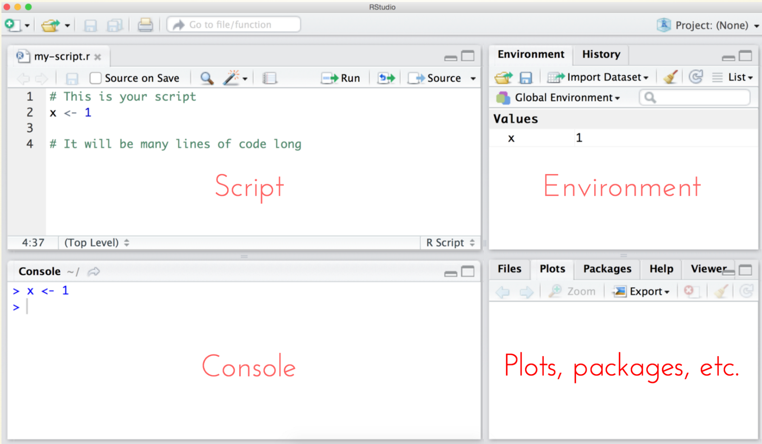Click the next plot arrow
The image size is (762, 444).
527,292
